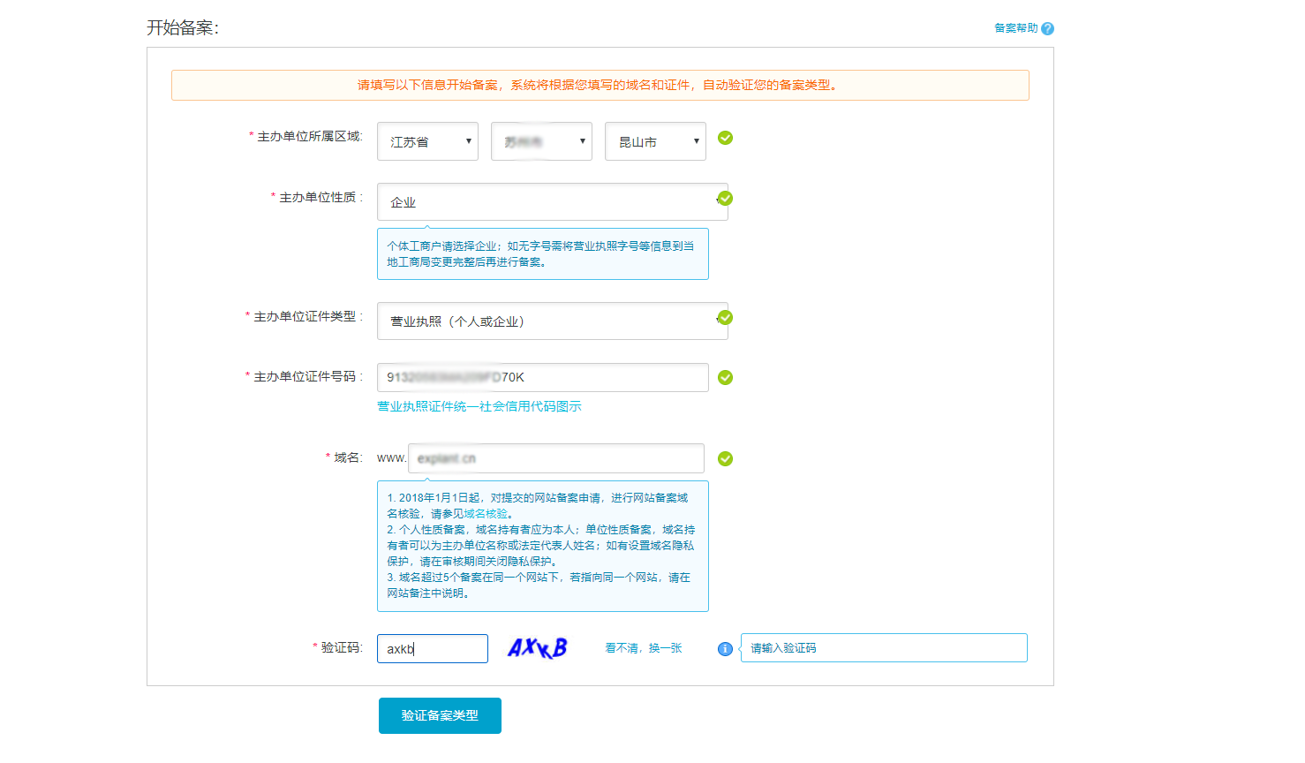Viewport: 1305px width, 763px height.
Task: Click the www. prefix text before the domain field
Action: point(391,457)
